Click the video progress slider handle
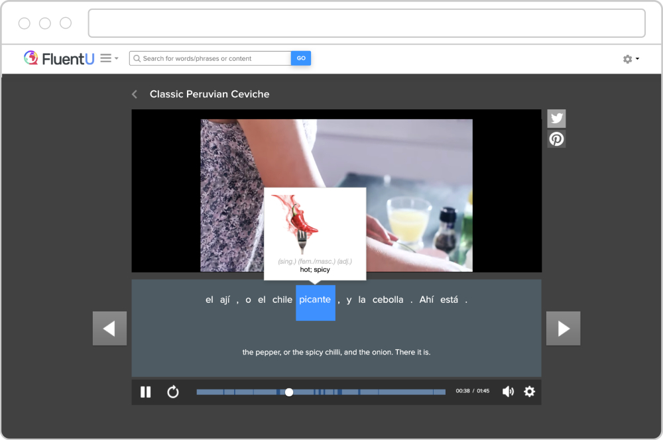Screen dimensions: 663x440 289,392
